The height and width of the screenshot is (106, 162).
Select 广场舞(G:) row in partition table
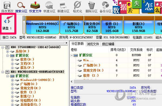pos(116,65)
